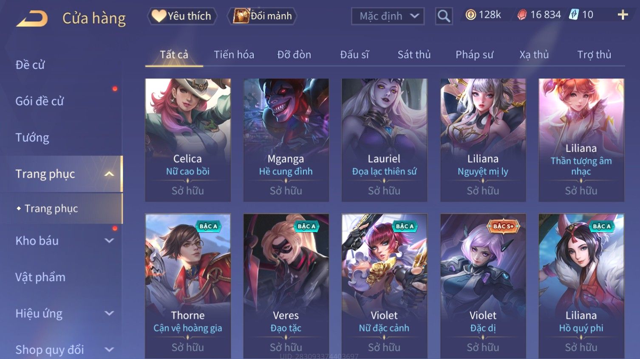Switch to the Tiến hóa tab
Image resolution: width=640 pixels, height=359 pixels.
pos(234,54)
